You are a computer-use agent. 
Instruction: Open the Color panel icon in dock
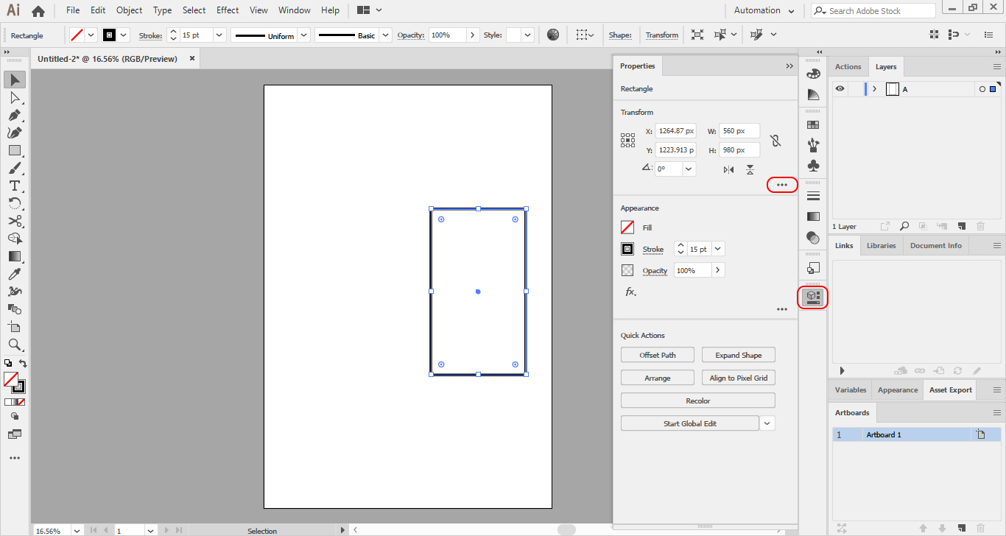coord(813,74)
